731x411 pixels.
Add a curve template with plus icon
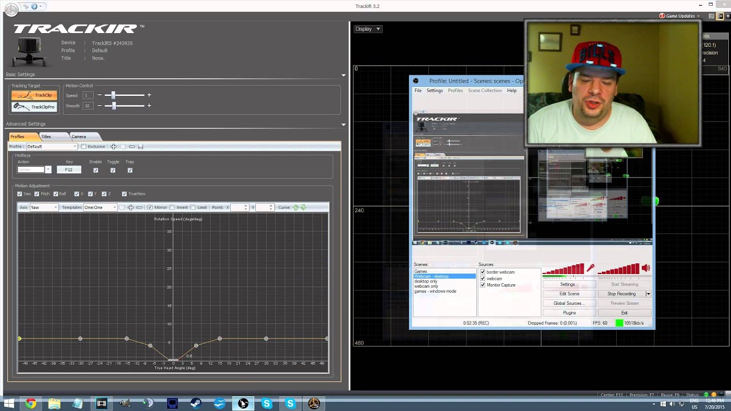pos(131,207)
